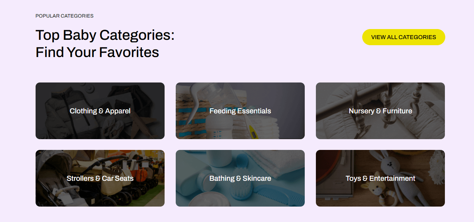
Task: Open Strollers & Car Seats category
Action: (x=100, y=179)
